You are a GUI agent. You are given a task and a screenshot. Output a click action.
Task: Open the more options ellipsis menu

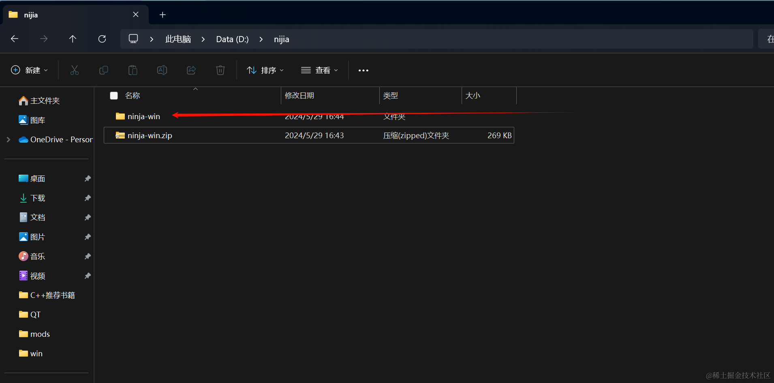[363, 71]
